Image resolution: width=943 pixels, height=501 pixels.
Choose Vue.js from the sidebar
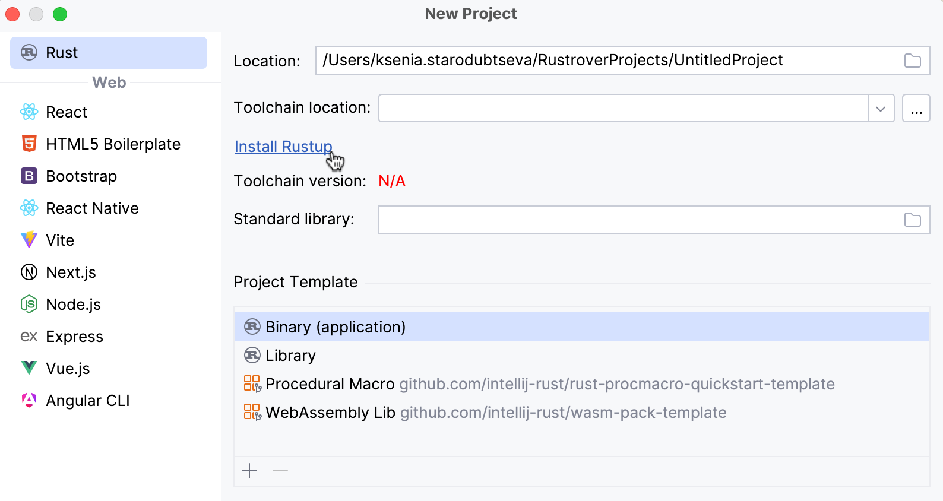point(68,369)
